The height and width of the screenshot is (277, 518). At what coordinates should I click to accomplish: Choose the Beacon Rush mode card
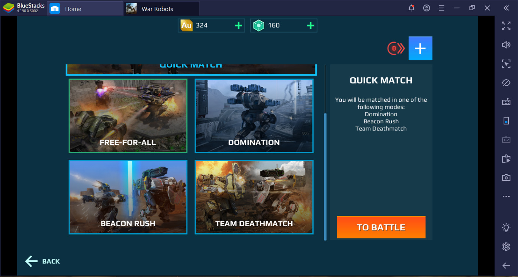coord(128,197)
